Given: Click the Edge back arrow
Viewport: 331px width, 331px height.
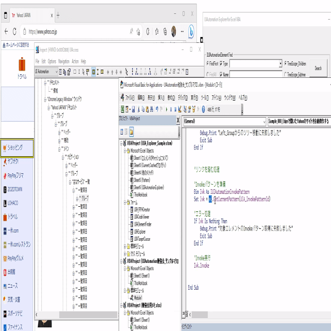Looking at the screenshot, I should 6,31.
